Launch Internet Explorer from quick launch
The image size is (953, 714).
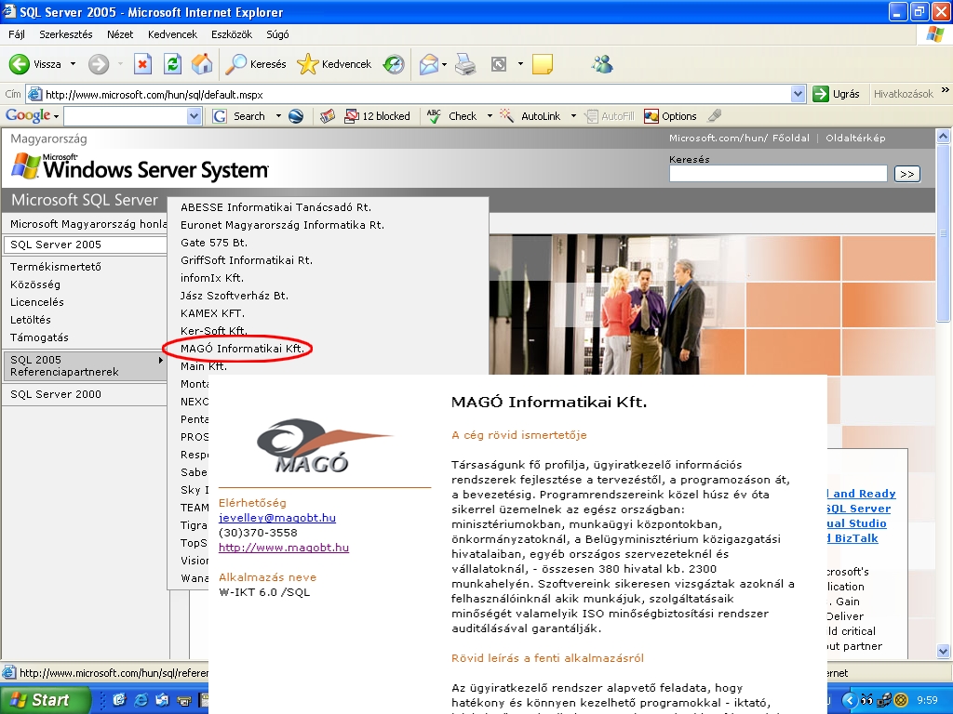click(x=141, y=700)
